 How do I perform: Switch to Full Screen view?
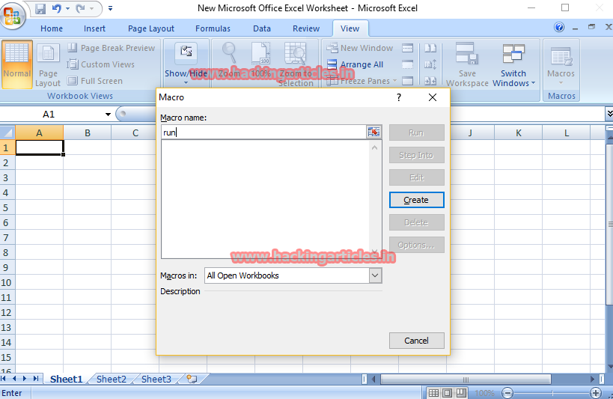tap(94, 81)
